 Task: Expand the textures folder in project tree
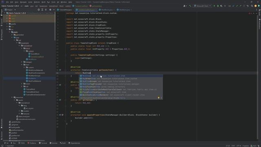pyautogui.click(x=19, y=114)
